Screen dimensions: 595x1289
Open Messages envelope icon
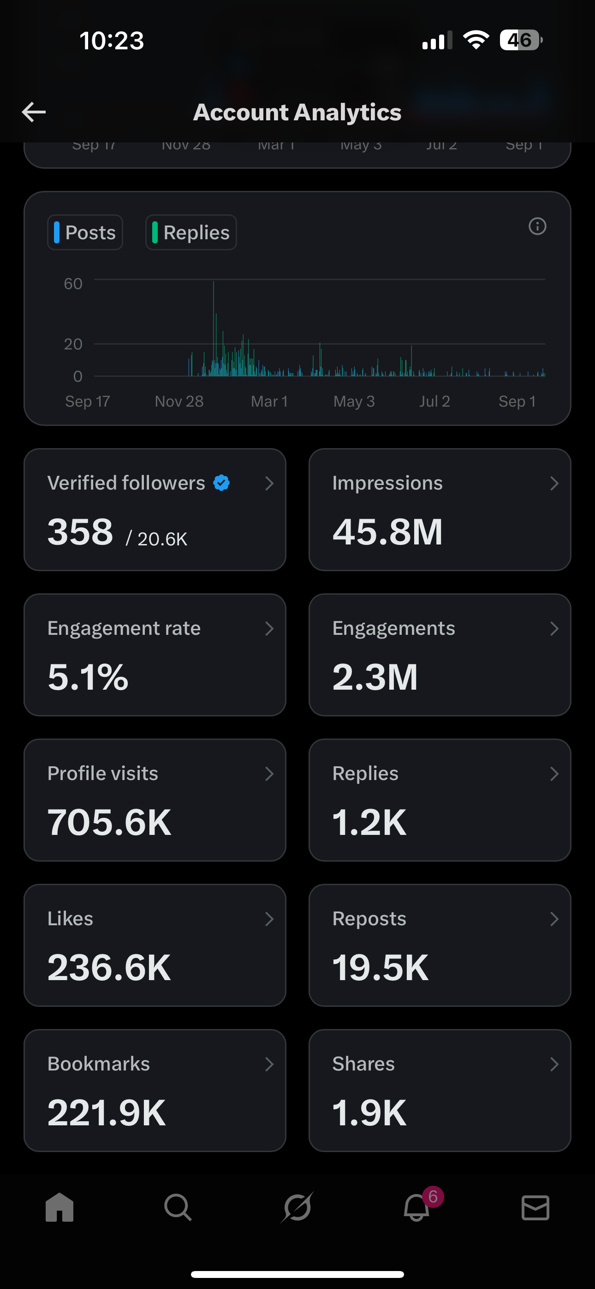[535, 1207]
